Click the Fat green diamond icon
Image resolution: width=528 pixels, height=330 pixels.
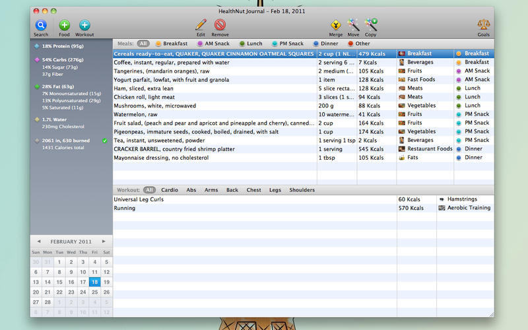37,86
